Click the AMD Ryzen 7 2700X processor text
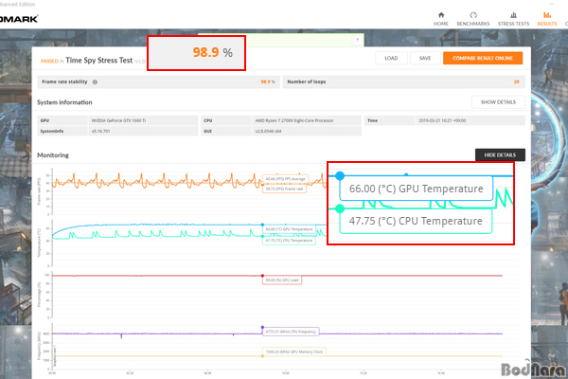 click(294, 120)
